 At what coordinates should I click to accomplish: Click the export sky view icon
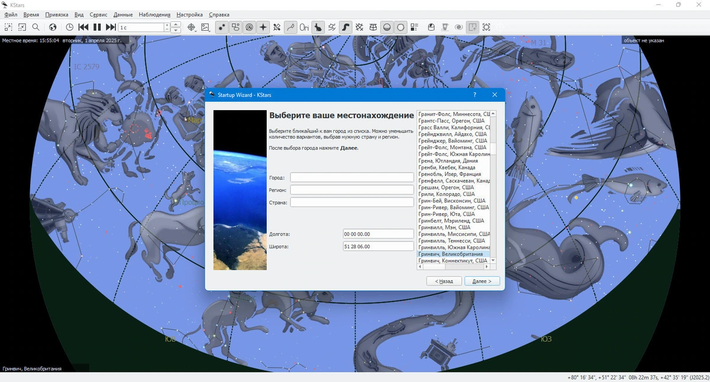(472, 27)
